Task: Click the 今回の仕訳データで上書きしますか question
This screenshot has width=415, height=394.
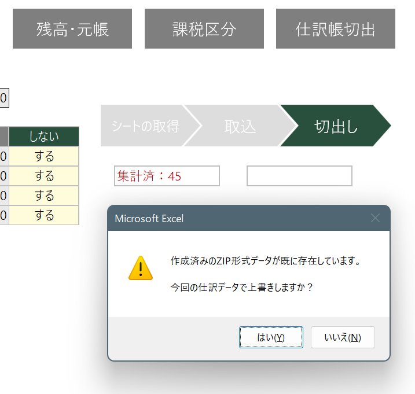Action: pos(241,287)
